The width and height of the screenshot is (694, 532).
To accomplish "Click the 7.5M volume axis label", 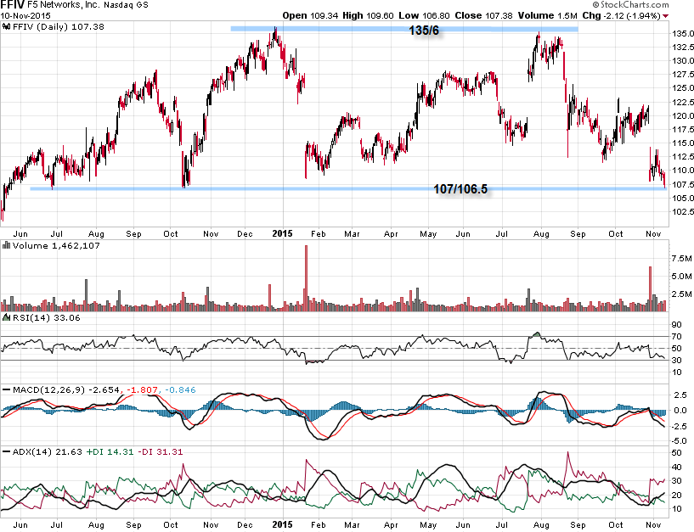I will 681,258.
